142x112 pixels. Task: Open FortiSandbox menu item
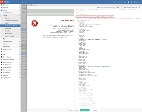click(x=9, y=33)
